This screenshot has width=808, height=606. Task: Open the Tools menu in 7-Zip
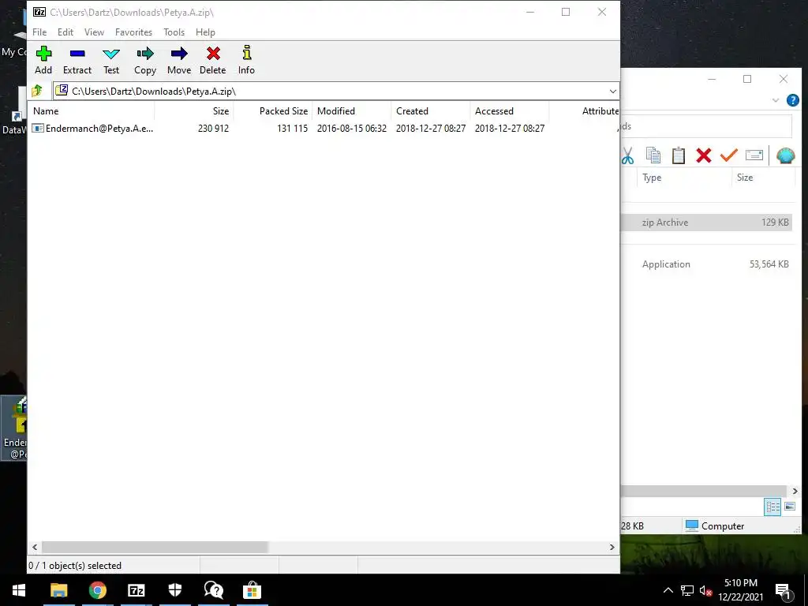tap(174, 32)
